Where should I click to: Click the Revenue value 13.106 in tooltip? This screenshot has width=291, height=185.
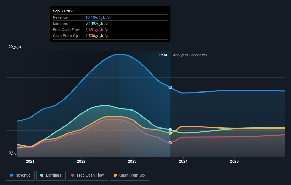click(x=95, y=18)
